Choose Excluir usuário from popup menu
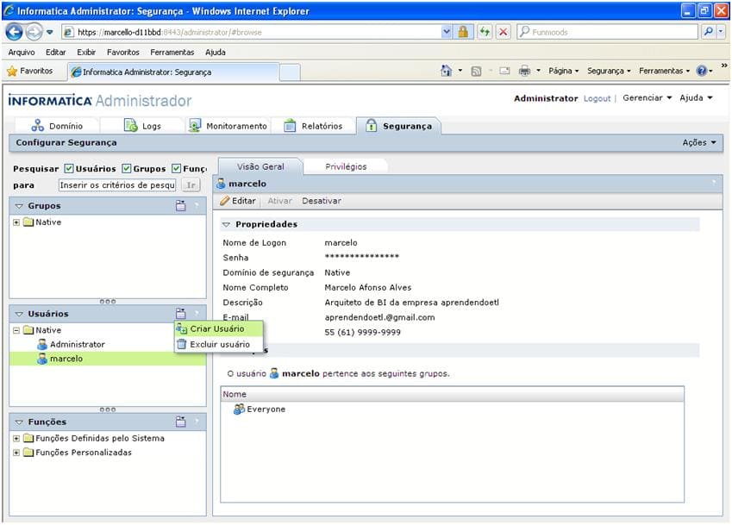This screenshot has width=732, height=525. point(218,345)
